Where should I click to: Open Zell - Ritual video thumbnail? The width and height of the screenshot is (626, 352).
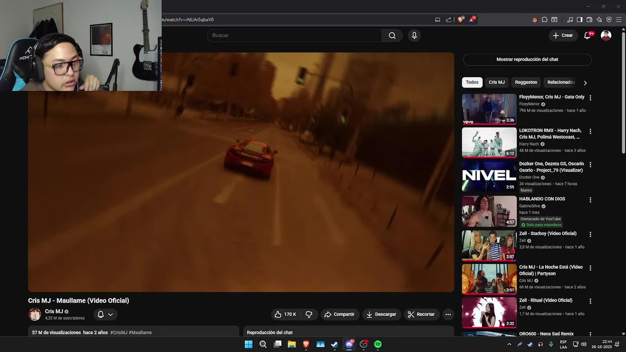[x=489, y=313]
